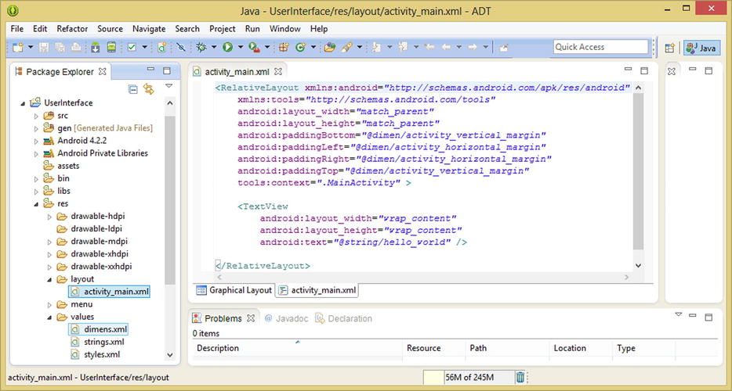732x391 pixels.
Task: Expand the drawable-hdpi folder
Action: (49, 217)
